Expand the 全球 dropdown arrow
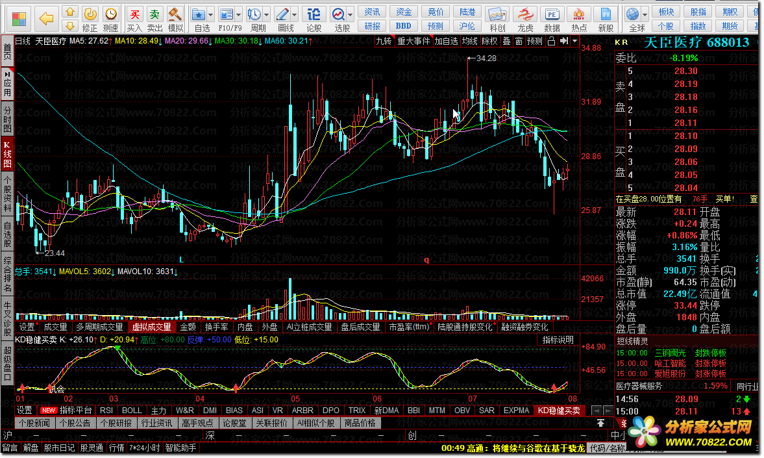Screen dimensions: 764x458 click(645, 15)
